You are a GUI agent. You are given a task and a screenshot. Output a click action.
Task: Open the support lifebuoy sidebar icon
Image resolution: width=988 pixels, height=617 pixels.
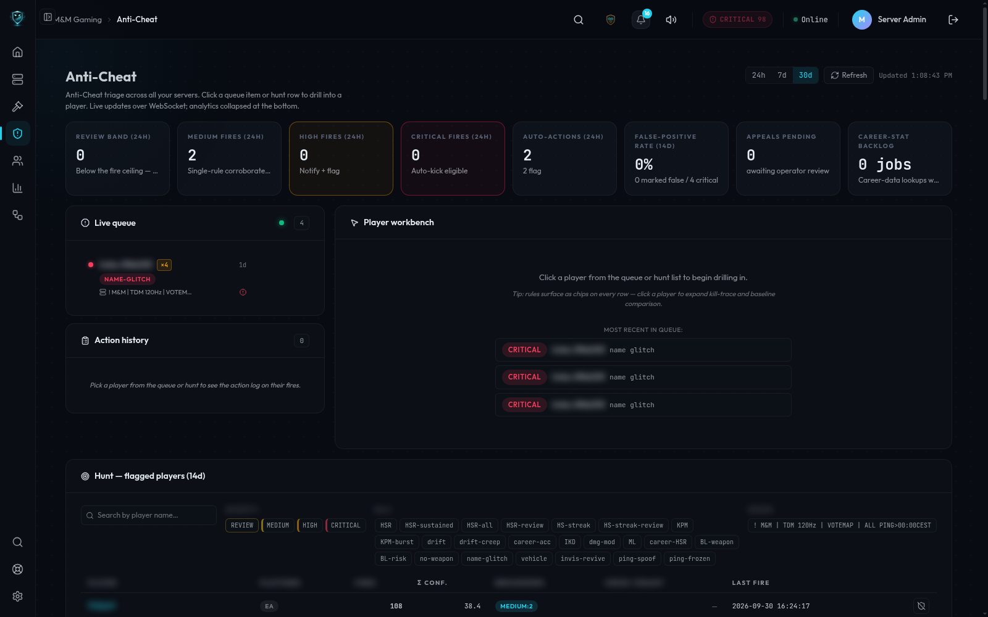(x=17, y=569)
